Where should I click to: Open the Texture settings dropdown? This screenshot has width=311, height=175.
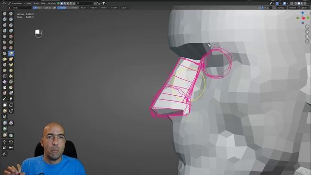94,8
